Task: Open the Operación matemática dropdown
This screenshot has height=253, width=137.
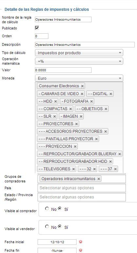Action: (x=79, y=61)
